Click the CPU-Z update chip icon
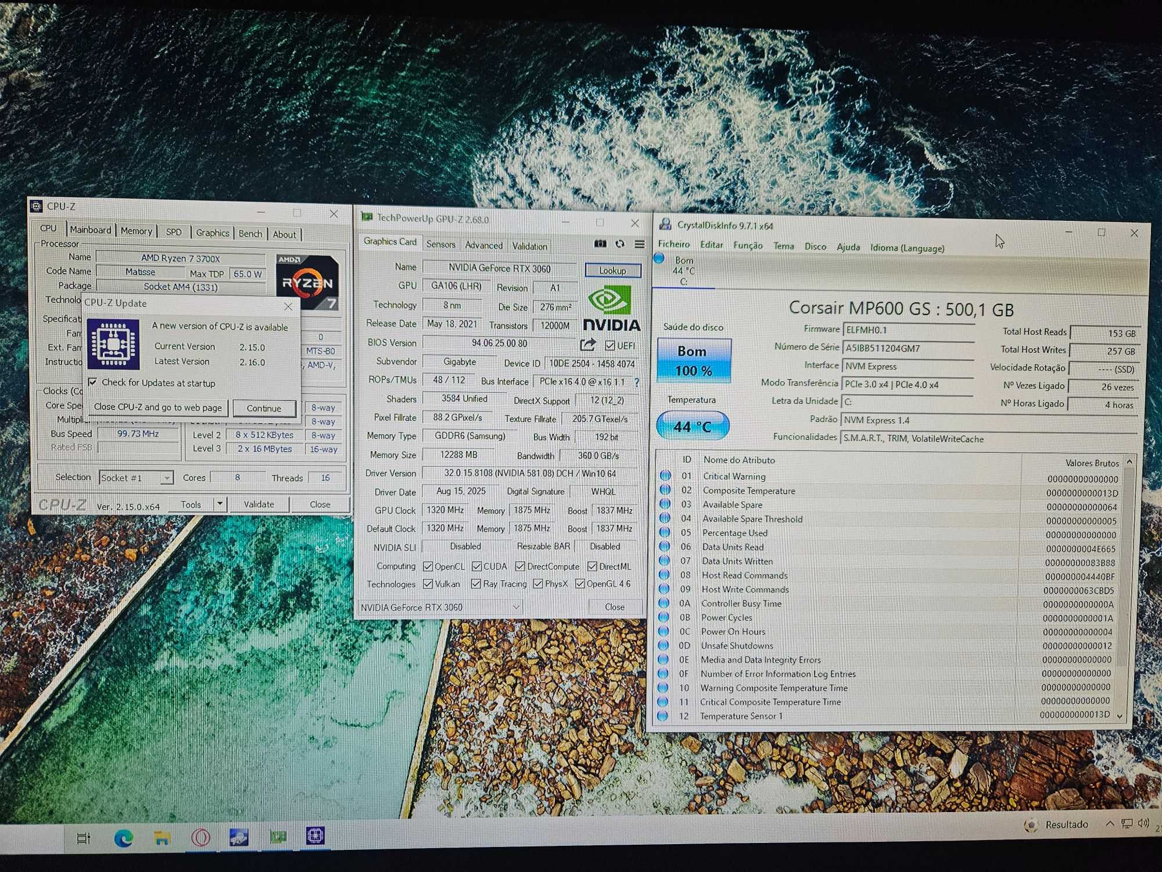1162x872 pixels. pos(113,344)
